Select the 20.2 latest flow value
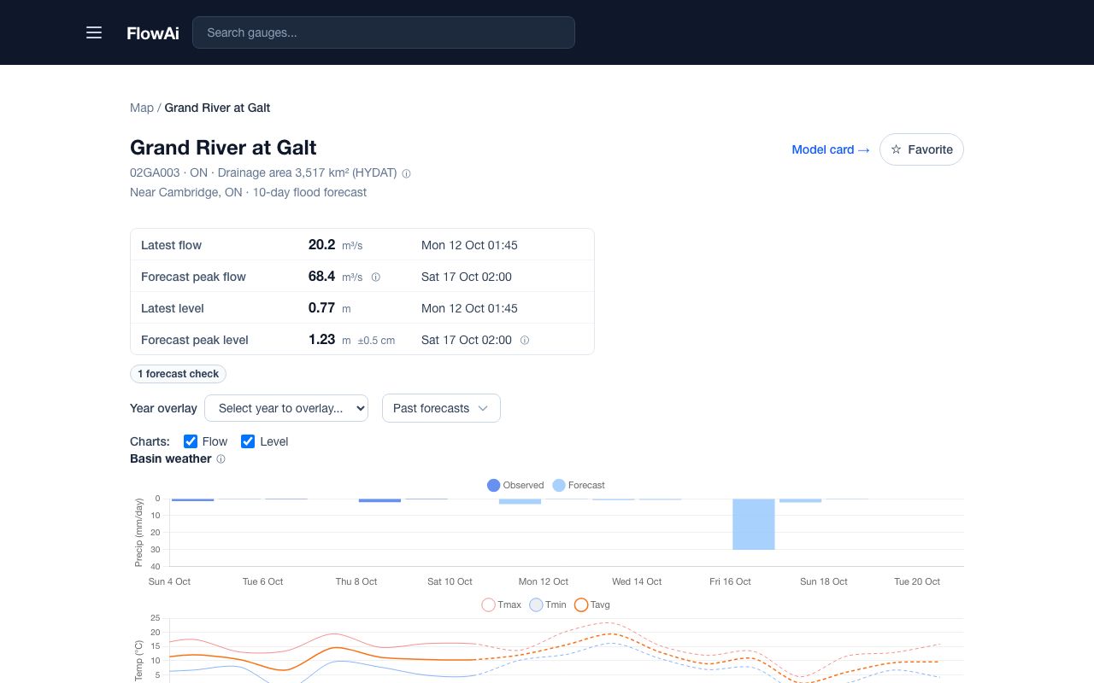This screenshot has height=683, width=1094. pos(321,245)
